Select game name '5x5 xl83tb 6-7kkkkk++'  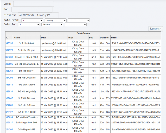pyautogui.click(x=27, y=117)
